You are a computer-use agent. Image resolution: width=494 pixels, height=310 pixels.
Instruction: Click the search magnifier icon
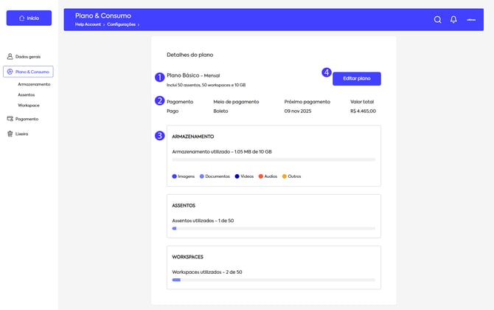pos(437,20)
